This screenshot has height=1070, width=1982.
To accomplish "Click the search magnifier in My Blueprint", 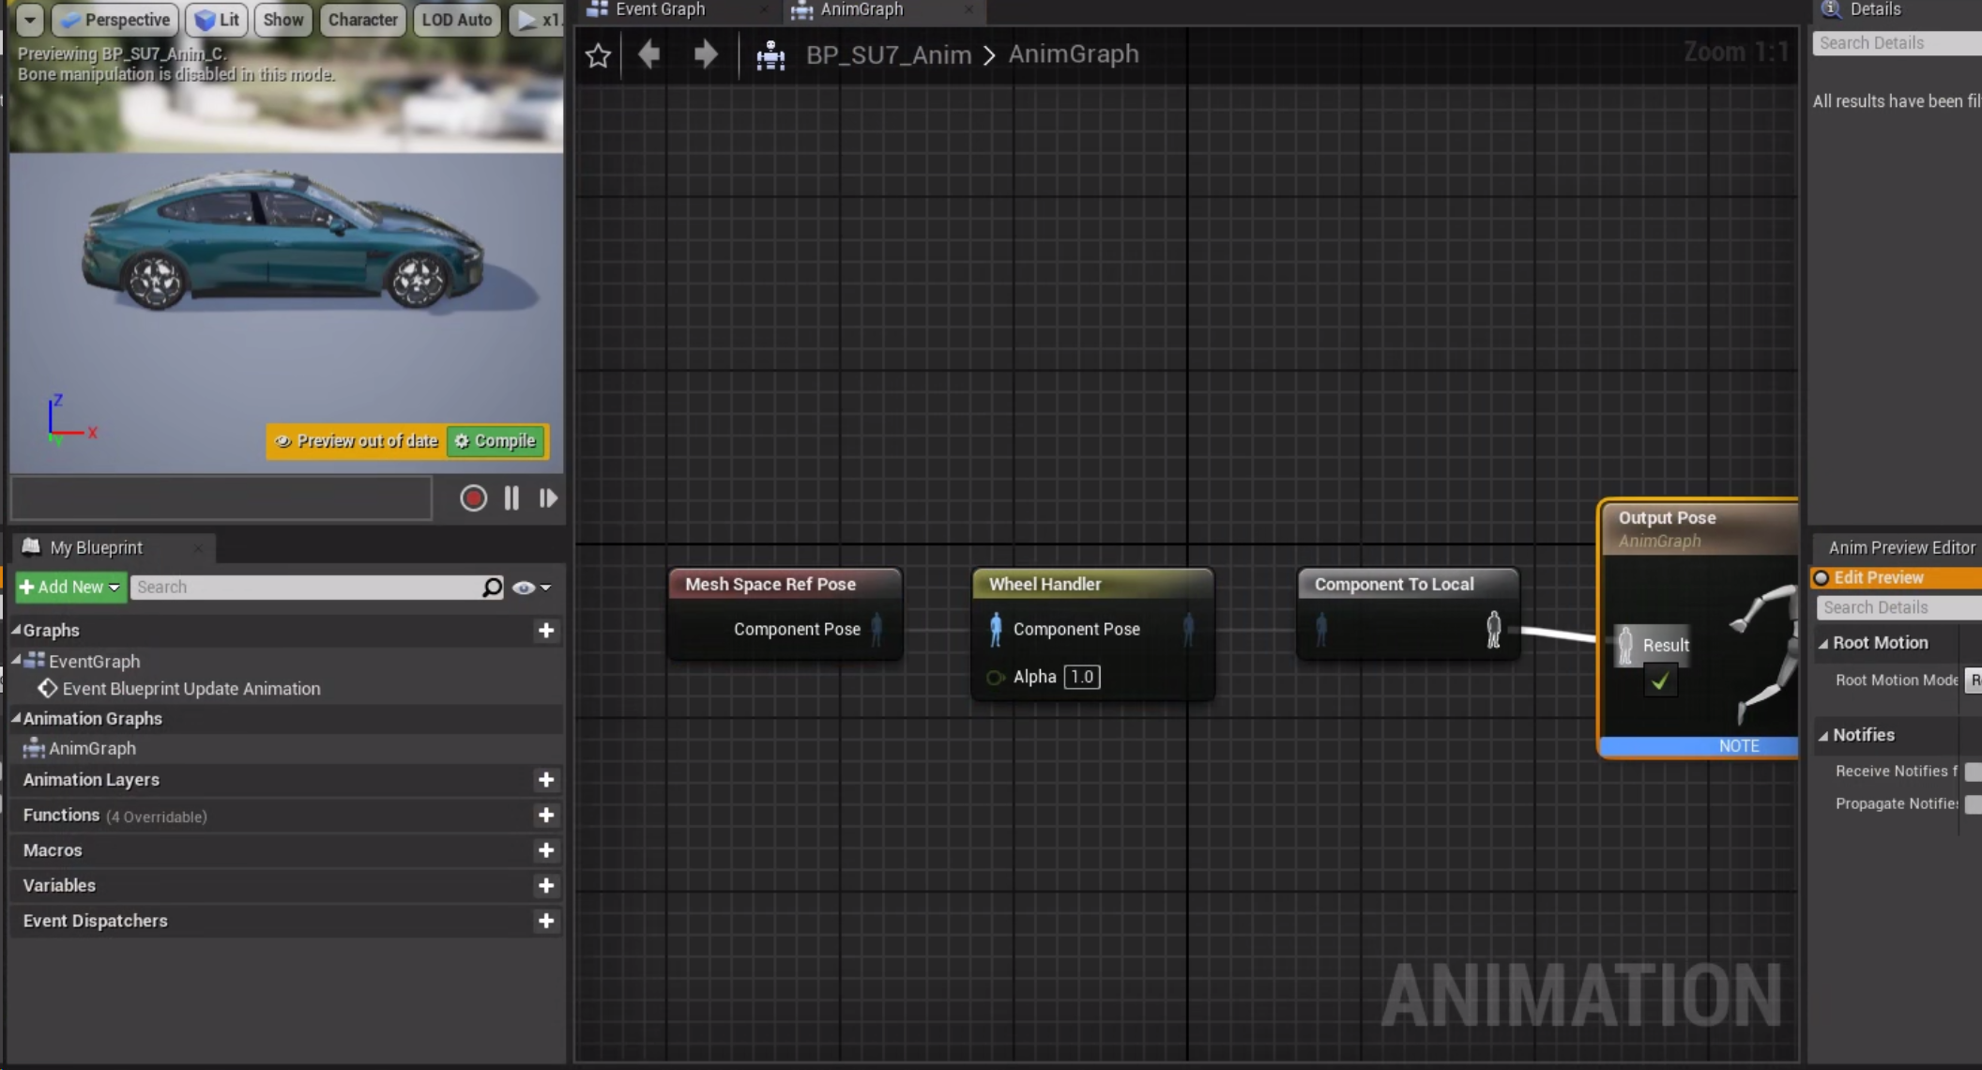I will tap(492, 587).
